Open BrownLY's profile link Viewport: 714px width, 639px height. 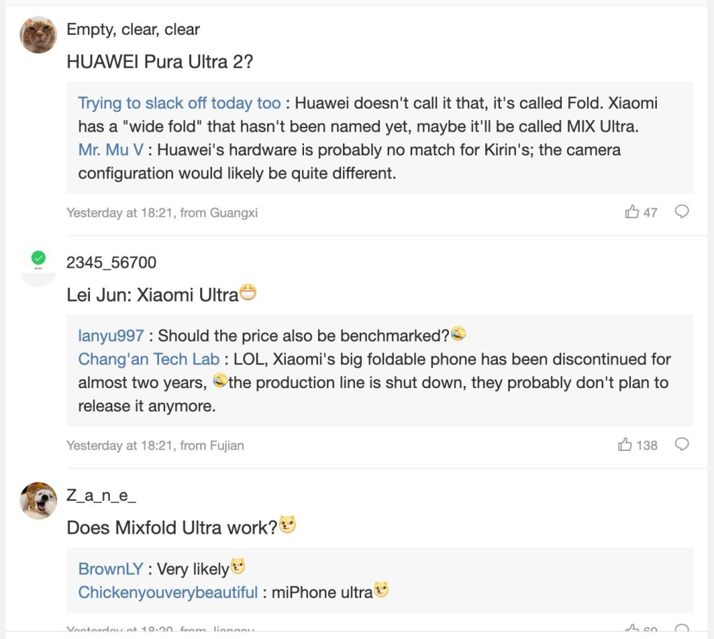click(110, 569)
